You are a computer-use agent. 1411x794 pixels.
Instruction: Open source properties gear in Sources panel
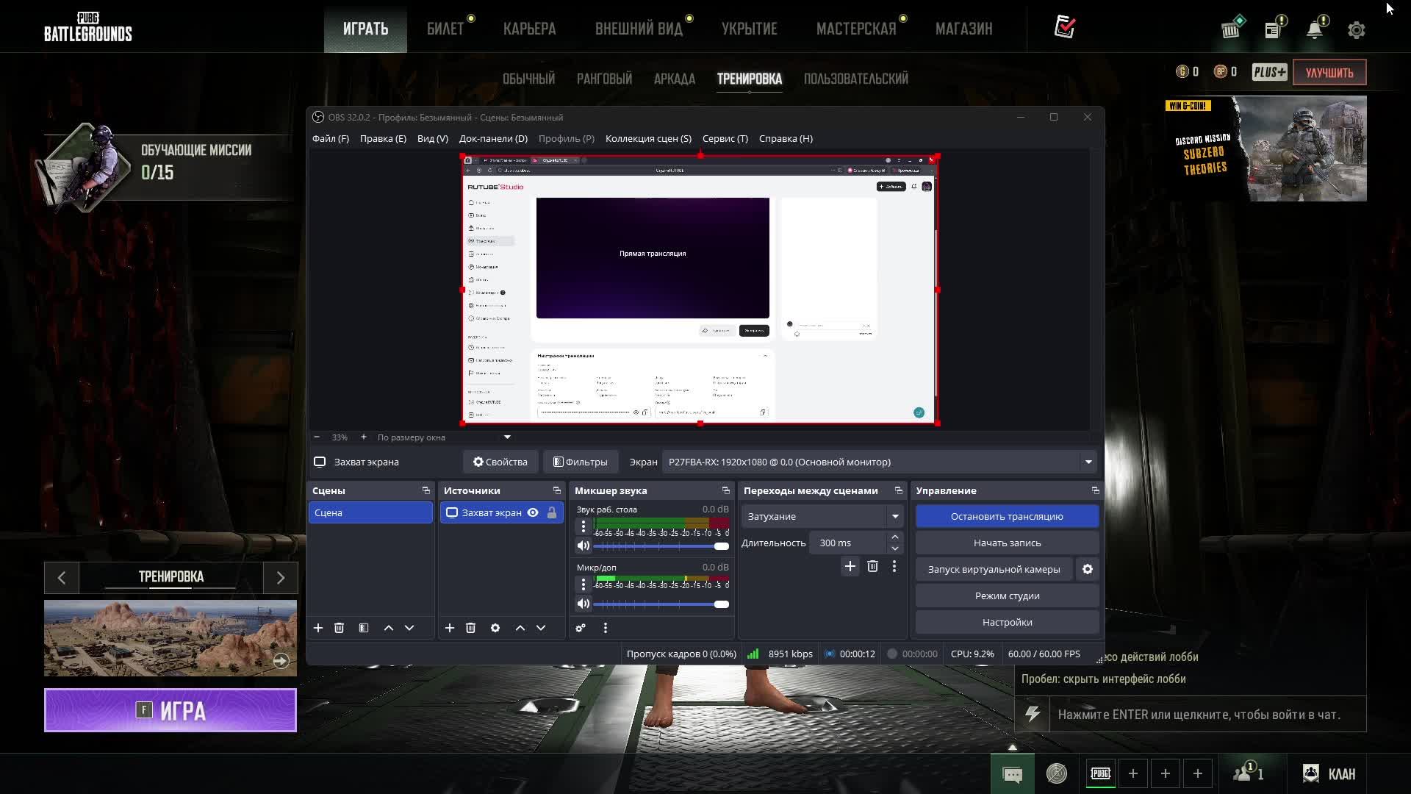coord(495,628)
